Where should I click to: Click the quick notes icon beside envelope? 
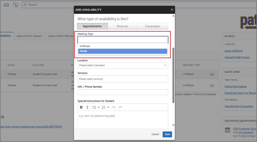16,5
